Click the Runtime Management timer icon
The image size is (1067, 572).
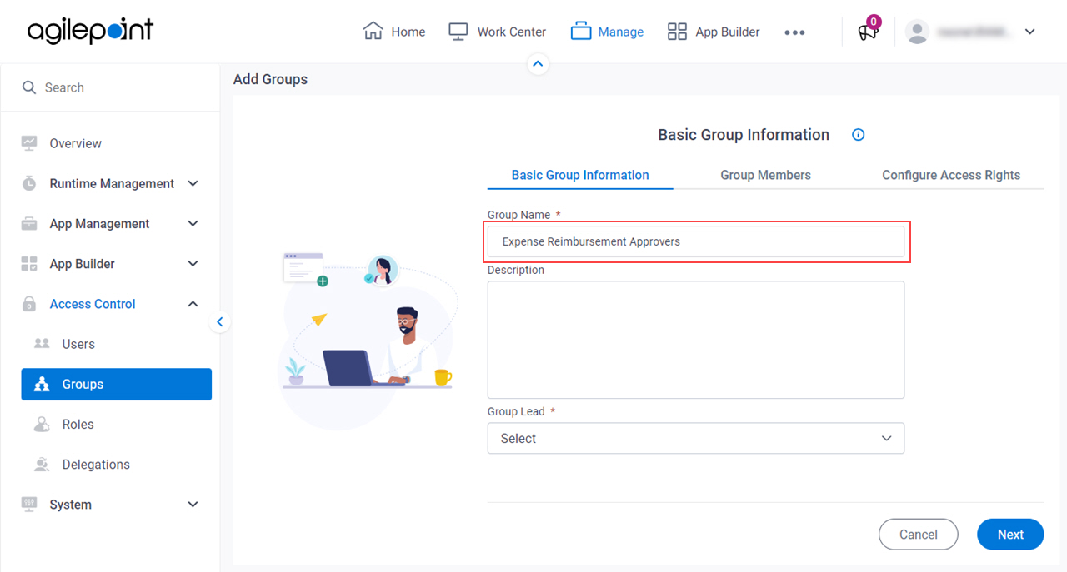pyautogui.click(x=29, y=183)
